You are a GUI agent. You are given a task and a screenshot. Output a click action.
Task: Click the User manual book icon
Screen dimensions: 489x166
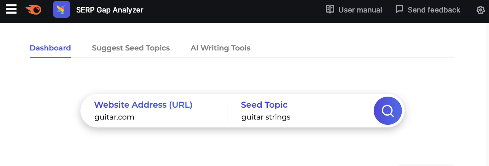330,9
